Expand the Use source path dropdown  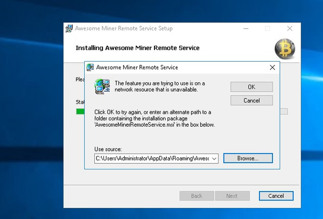pos(214,158)
